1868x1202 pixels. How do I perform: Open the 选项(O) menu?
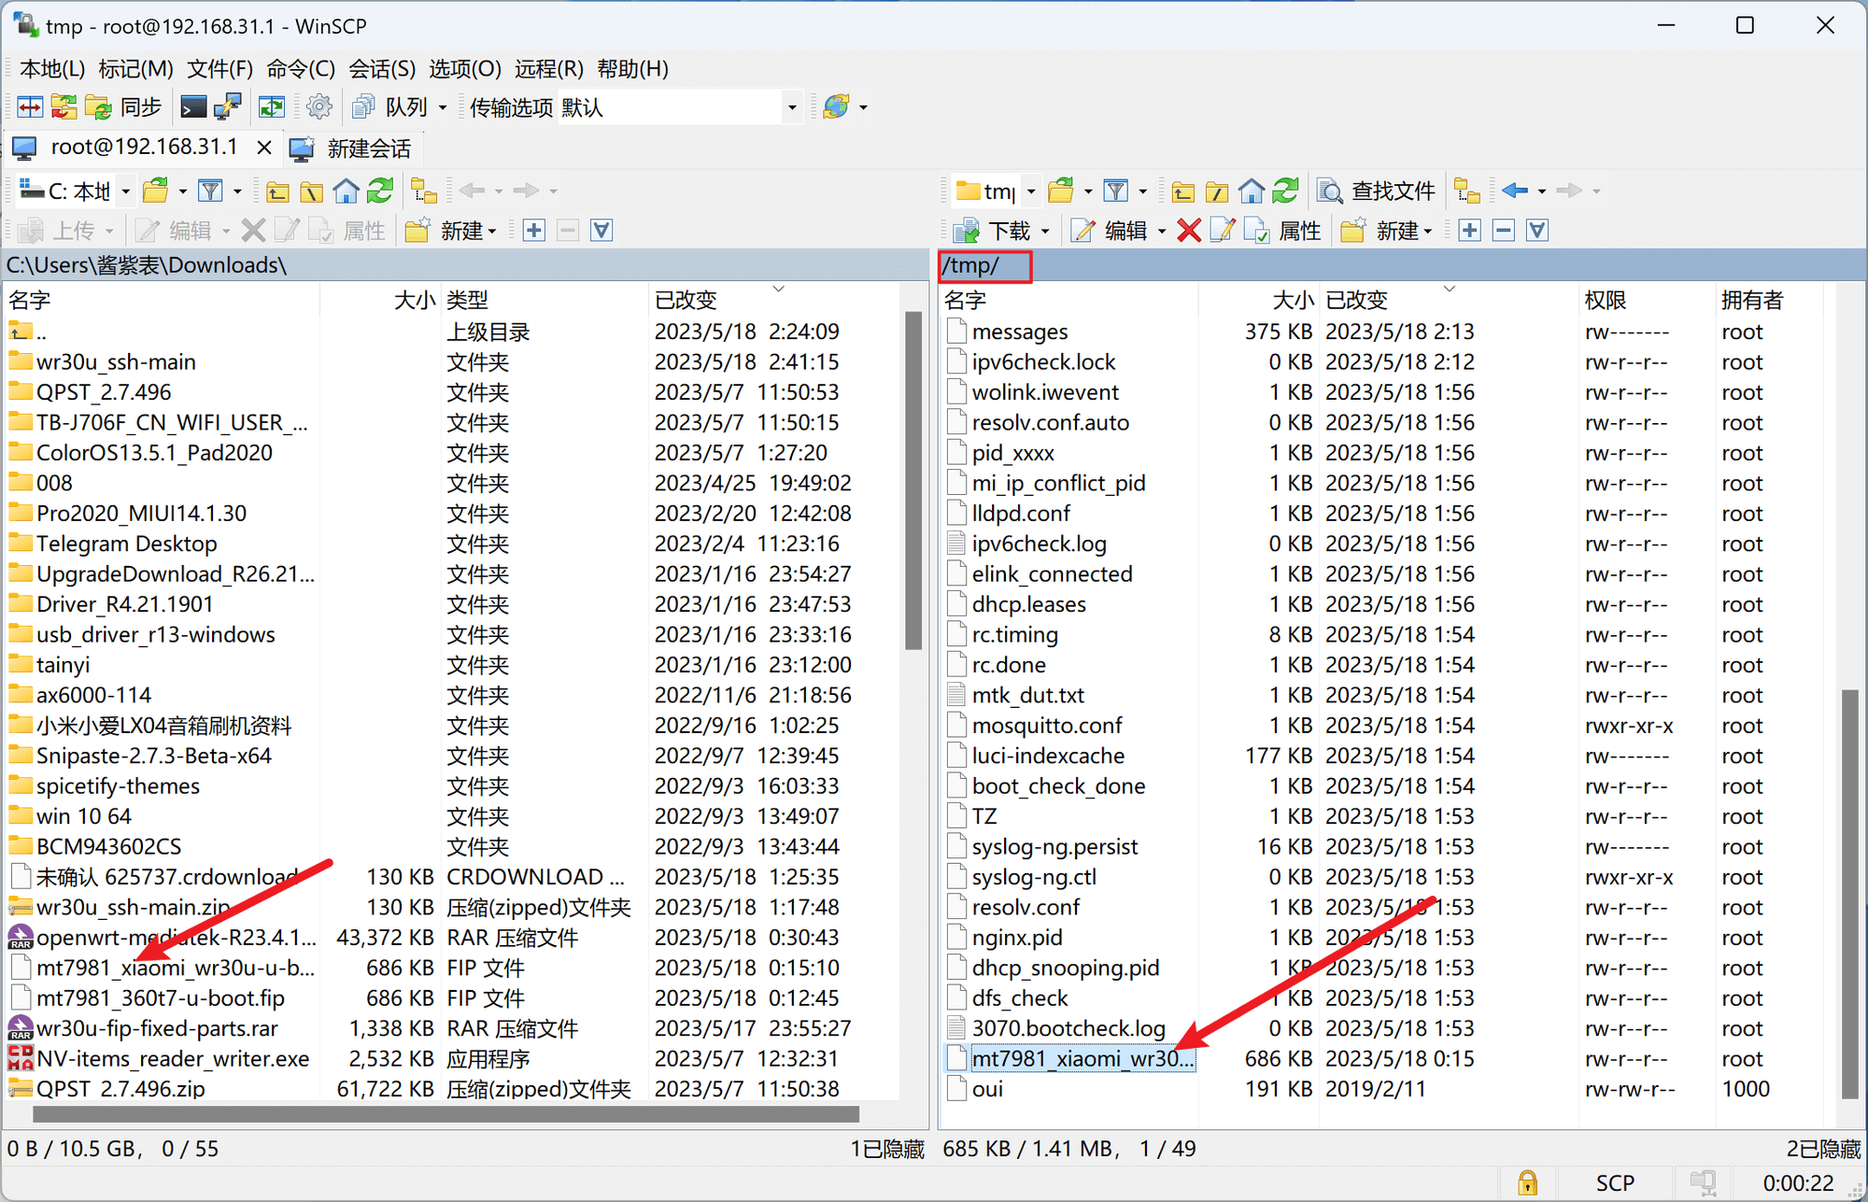pyautogui.click(x=465, y=68)
